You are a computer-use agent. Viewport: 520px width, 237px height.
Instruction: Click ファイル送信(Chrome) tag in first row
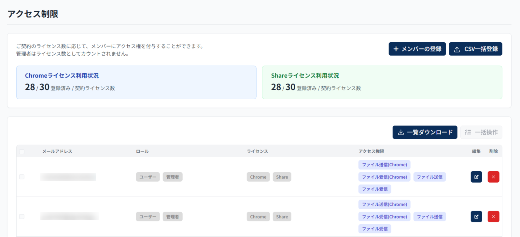click(384, 165)
